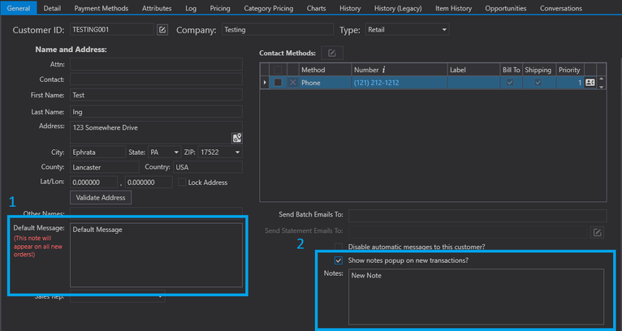Focus the empty Contact field

(156, 80)
